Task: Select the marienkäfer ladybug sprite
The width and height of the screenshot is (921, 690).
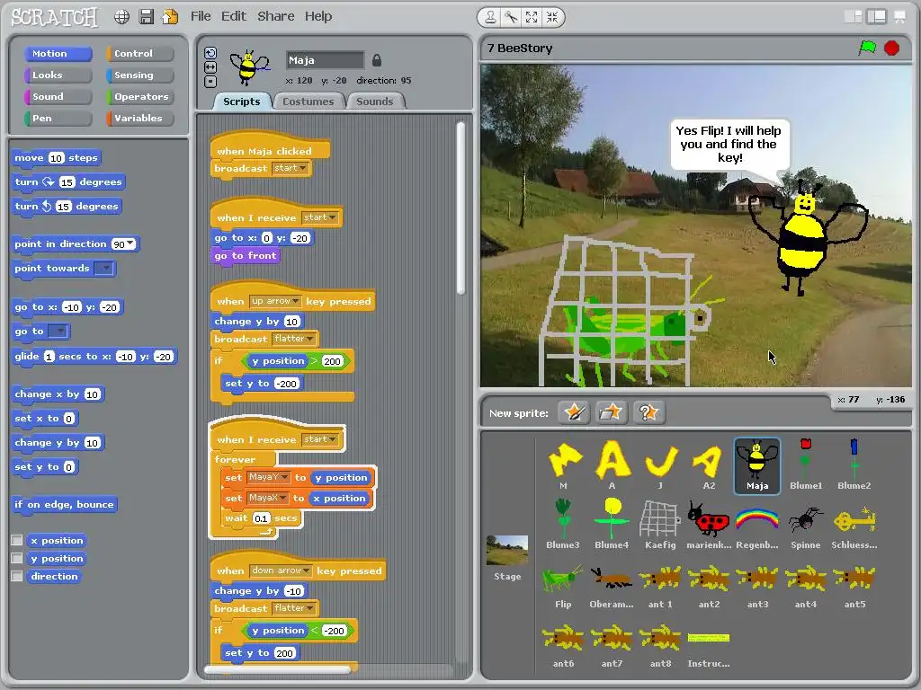Action: point(709,525)
